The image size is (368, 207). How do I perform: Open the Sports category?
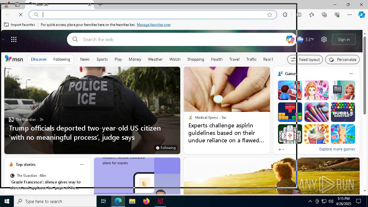click(102, 59)
